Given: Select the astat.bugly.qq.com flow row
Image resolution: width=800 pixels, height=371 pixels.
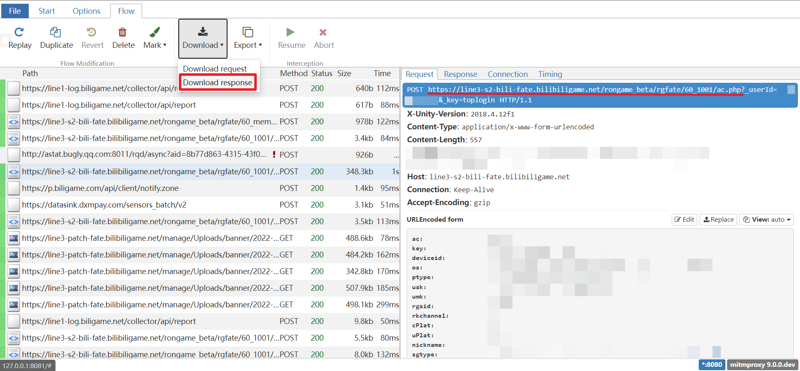Looking at the screenshot, I should pos(144,154).
